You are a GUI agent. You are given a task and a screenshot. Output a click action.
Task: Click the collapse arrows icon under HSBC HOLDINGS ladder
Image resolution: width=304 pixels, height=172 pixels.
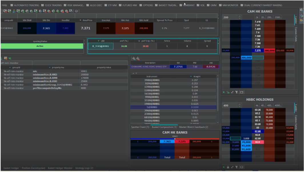click(232, 167)
